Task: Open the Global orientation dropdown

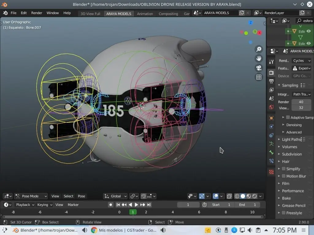Action: 115,196
